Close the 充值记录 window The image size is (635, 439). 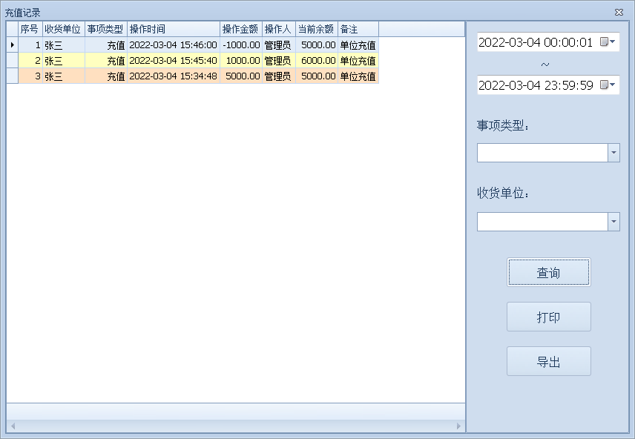tap(619, 13)
